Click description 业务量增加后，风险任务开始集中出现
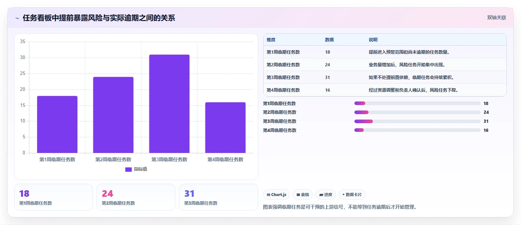Image resolution: width=521 pixels, height=225 pixels. coord(407,65)
